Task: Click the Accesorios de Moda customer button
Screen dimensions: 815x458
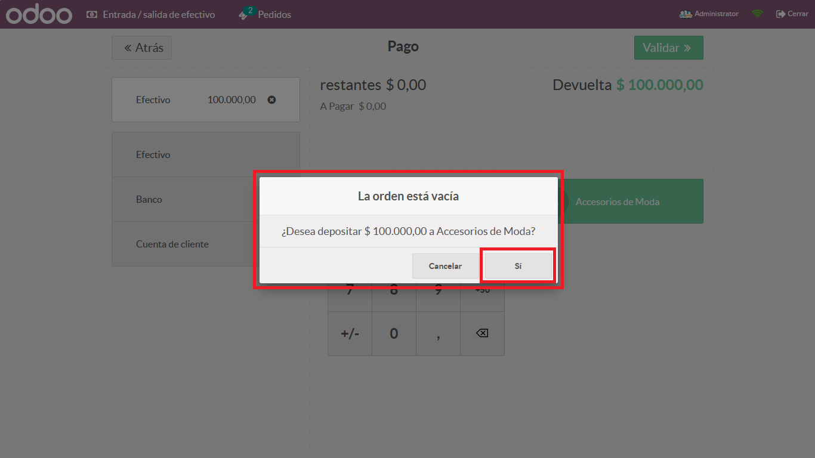Action: click(x=632, y=202)
